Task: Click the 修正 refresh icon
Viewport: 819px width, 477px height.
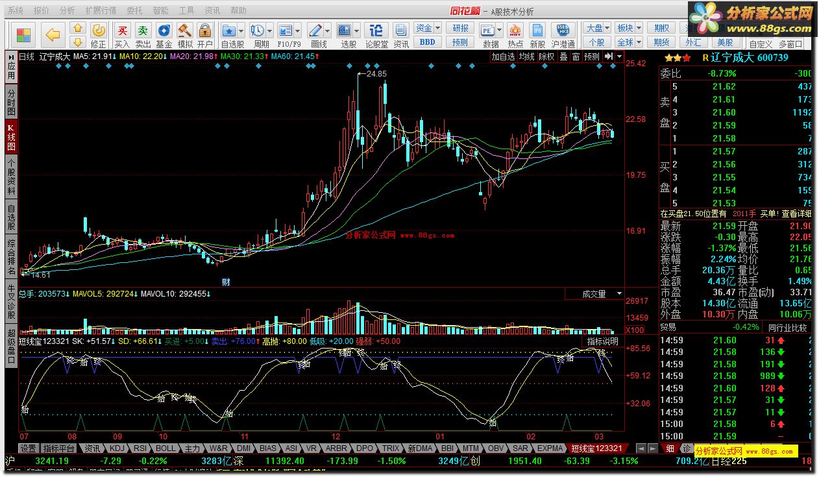Action: 99,31
